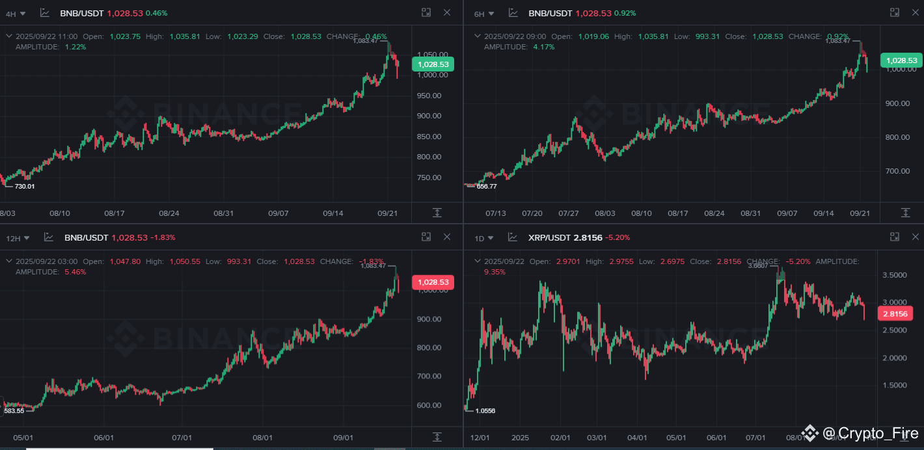924x450 pixels.
Task: Collapse the OHLC info in 12H panel
Action: coord(9,261)
